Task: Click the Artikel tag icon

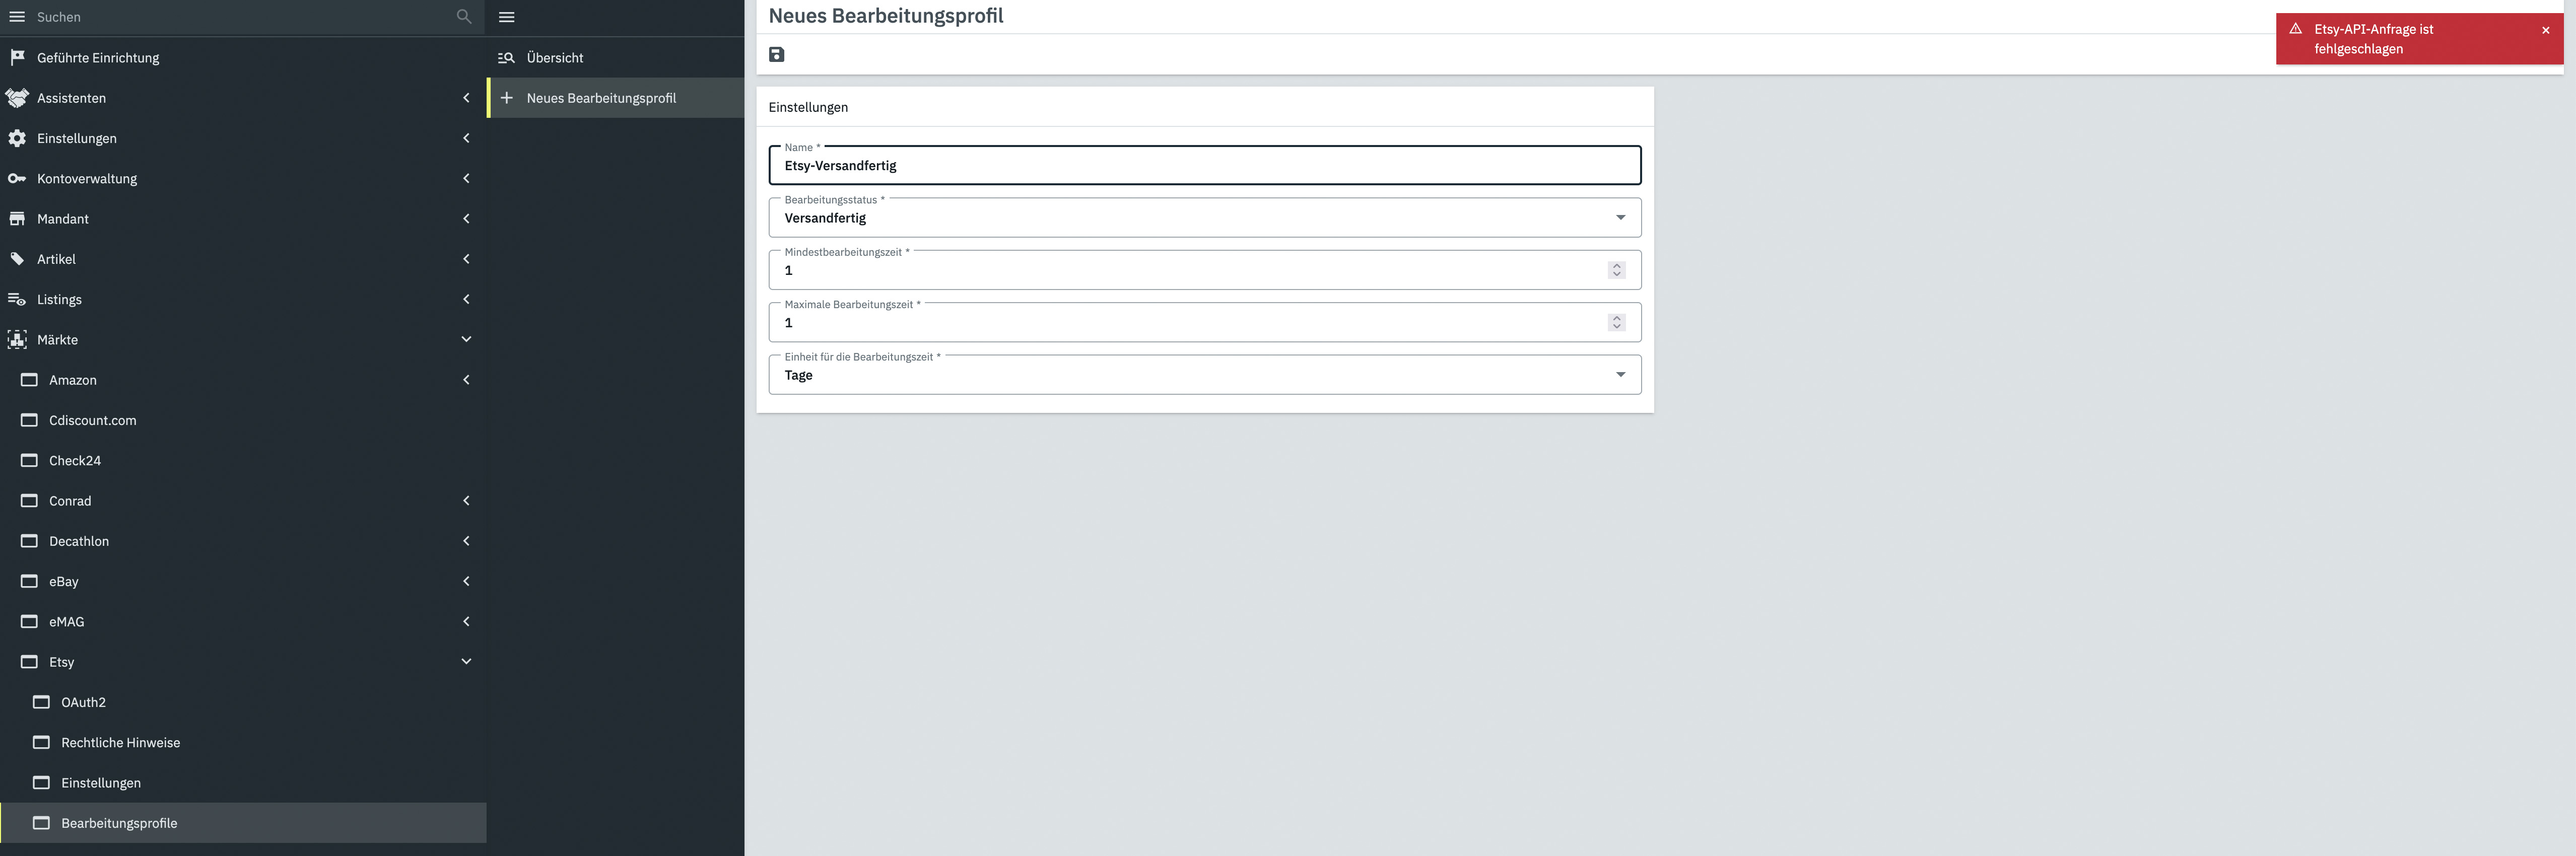Action: pos(17,259)
